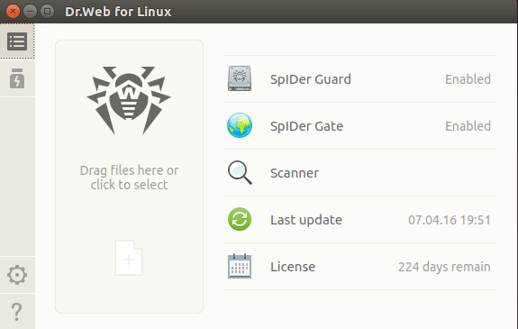Open the main page list icon in sidebar
518x329 pixels.
[x=17, y=41]
